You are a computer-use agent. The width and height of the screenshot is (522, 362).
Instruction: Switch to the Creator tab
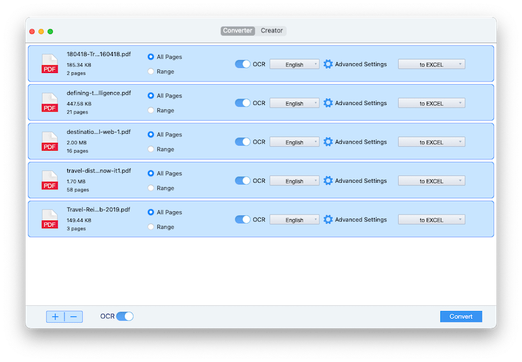[272, 31]
